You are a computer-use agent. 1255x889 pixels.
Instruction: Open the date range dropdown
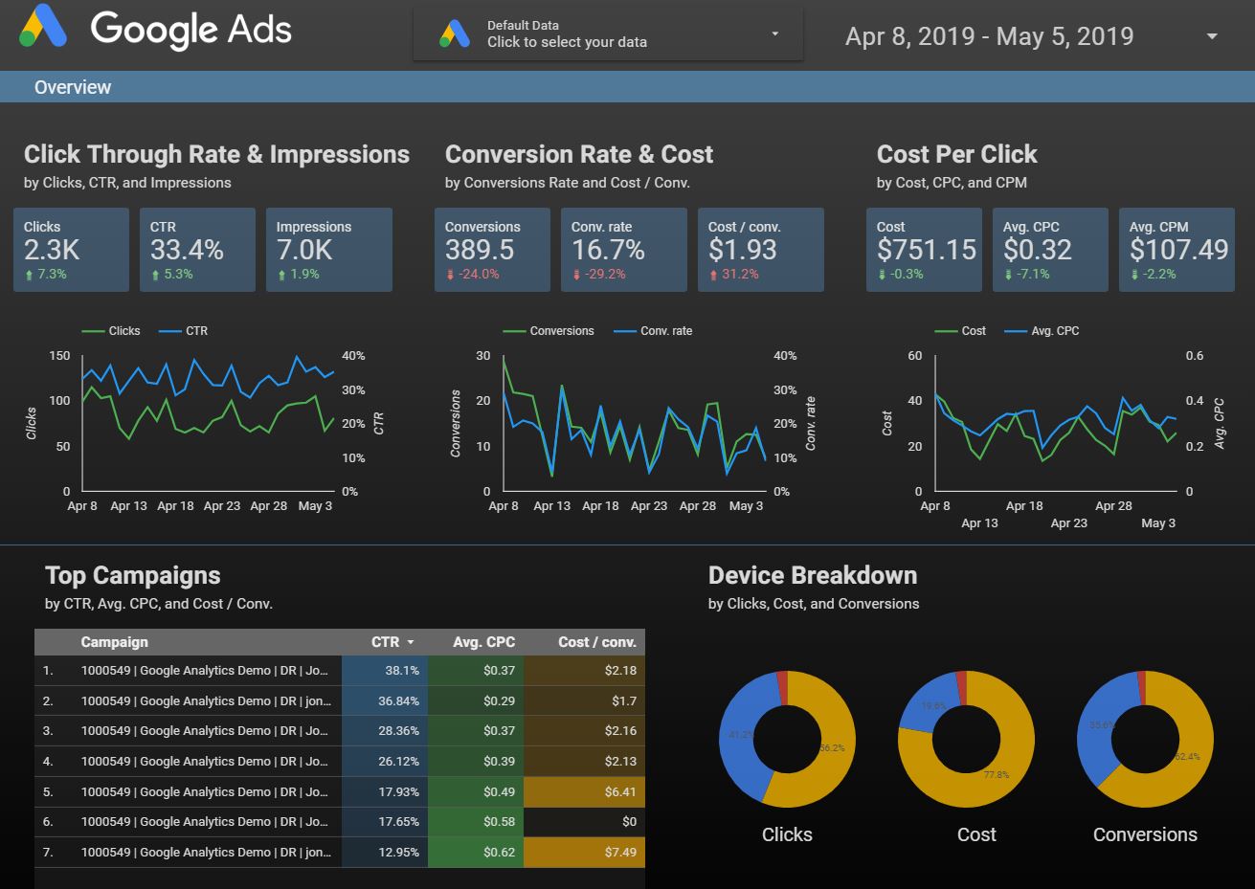[x=1210, y=34]
